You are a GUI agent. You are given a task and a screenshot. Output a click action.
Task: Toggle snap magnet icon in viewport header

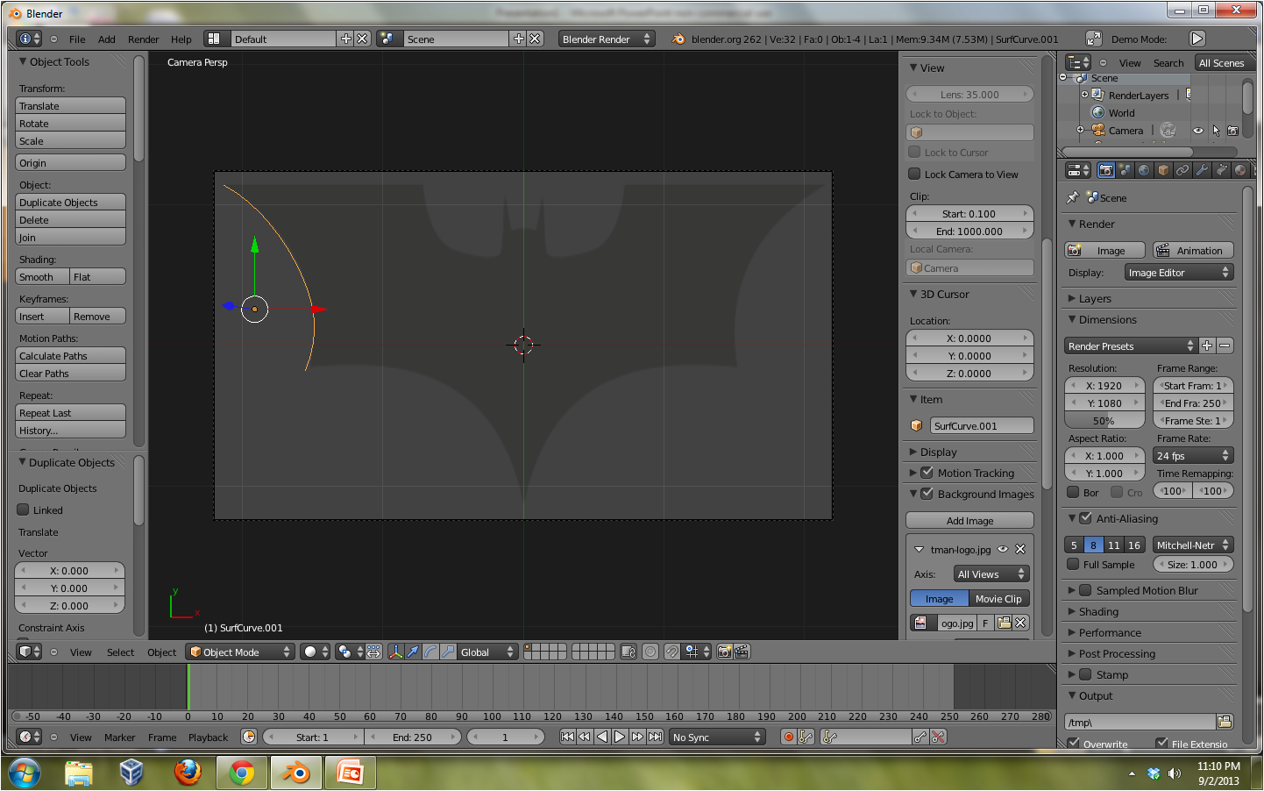point(671,652)
